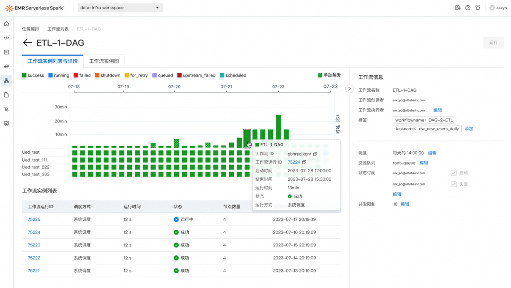Open workflow run 75225

34,219
